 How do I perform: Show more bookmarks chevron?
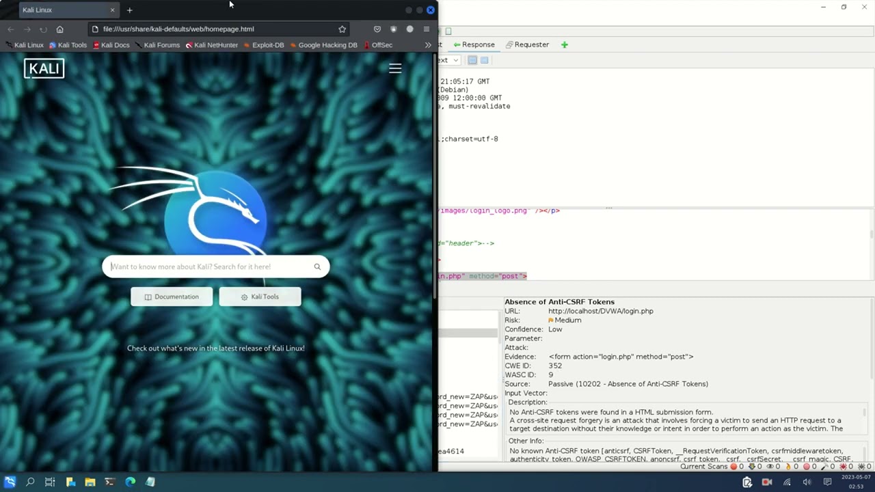428,45
